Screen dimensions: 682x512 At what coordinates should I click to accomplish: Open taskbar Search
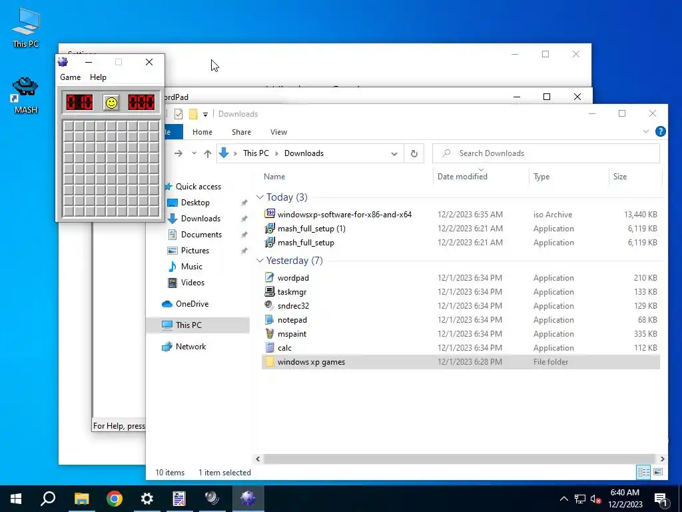click(x=48, y=499)
